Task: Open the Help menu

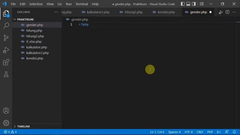Action: pos(95,4)
